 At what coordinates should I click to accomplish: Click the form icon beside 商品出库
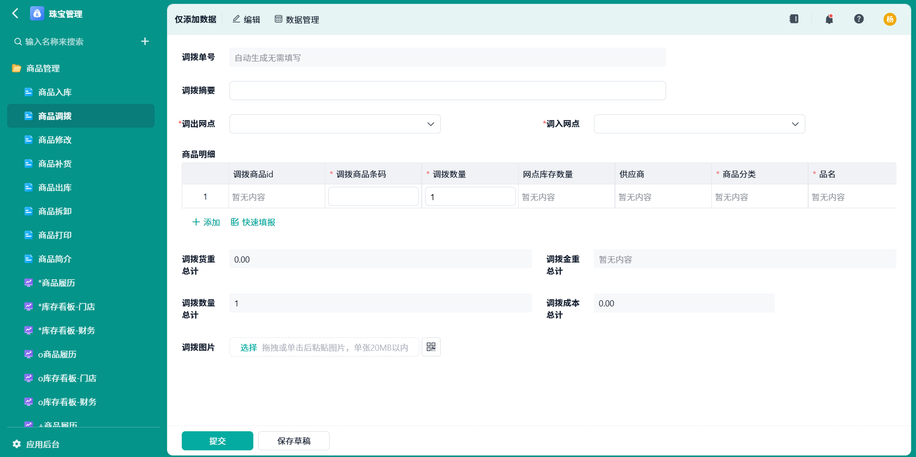[29, 187]
